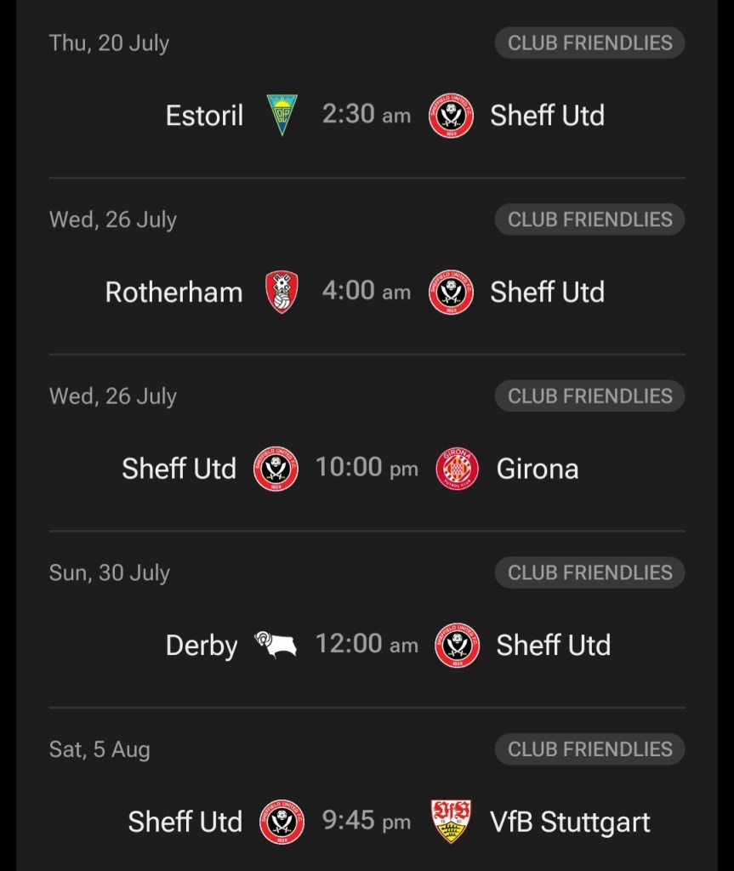
Task: Click the 2:30 am kickoff time
Action: pos(366,115)
